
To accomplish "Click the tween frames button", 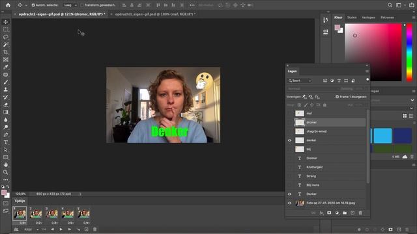I will 78,229.
